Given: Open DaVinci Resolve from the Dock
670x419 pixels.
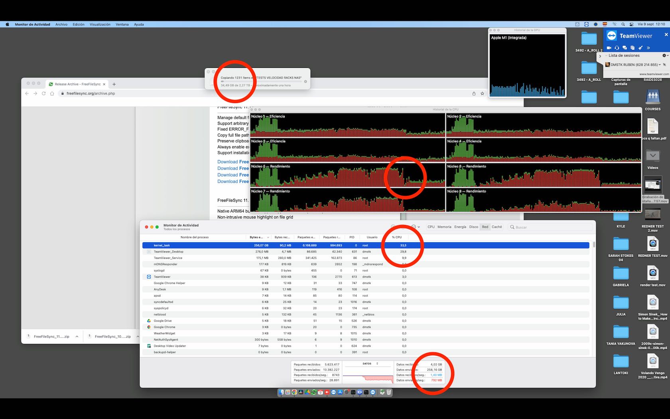Looking at the screenshot, I should tap(301, 392).
